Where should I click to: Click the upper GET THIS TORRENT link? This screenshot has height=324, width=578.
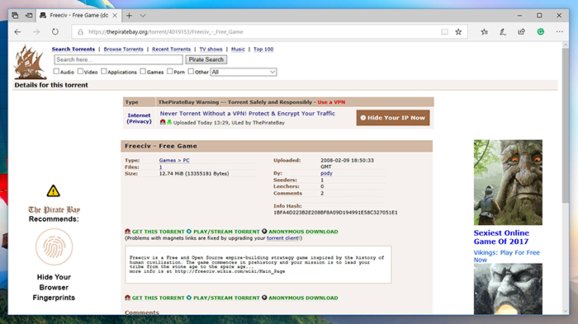click(159, 232)
